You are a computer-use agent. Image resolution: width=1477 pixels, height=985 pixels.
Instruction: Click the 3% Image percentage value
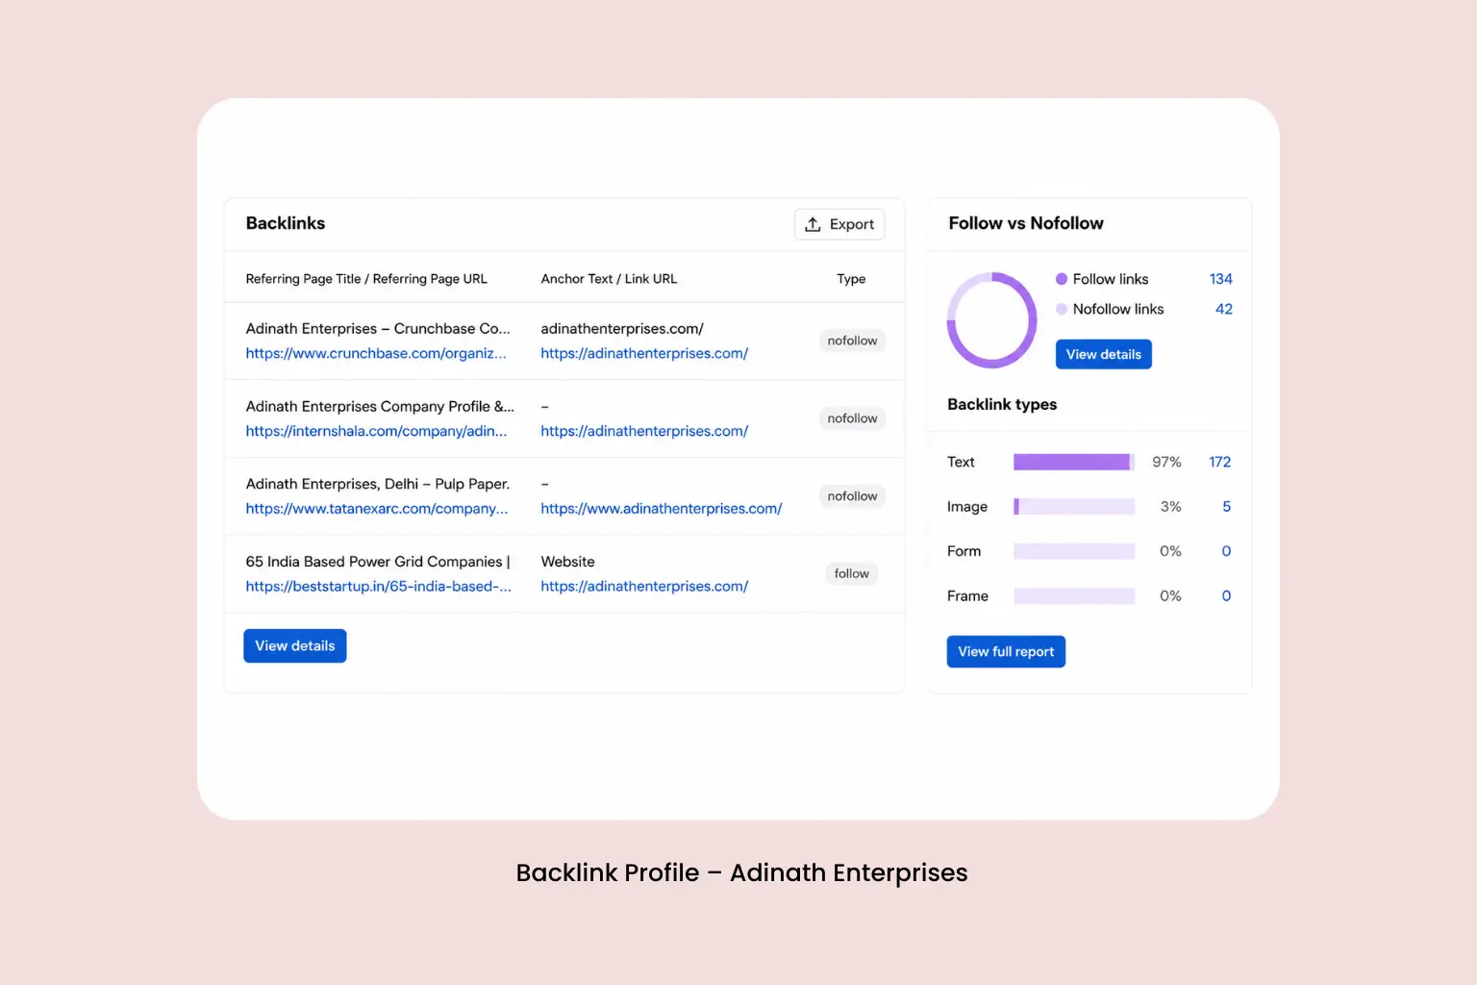(1170, 507)
